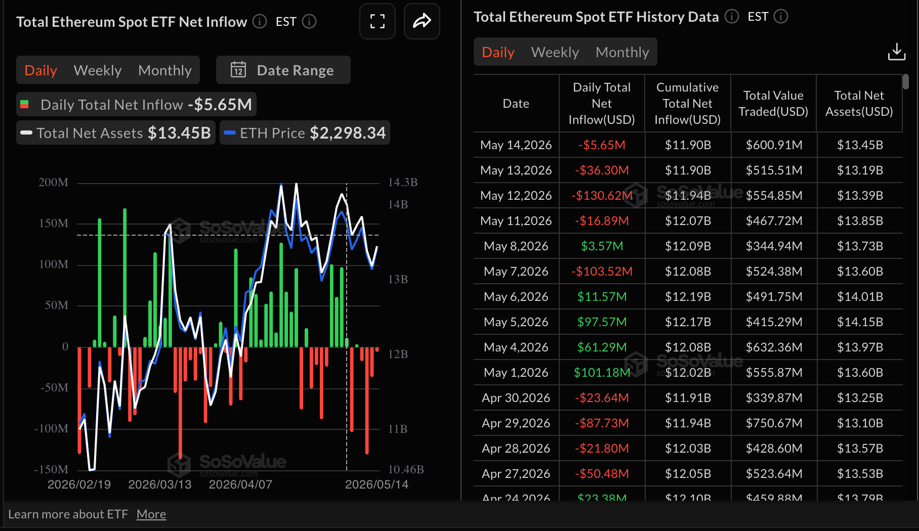Click the May 14,2026 date cell
919x531 pixels.
pos(516,145)
